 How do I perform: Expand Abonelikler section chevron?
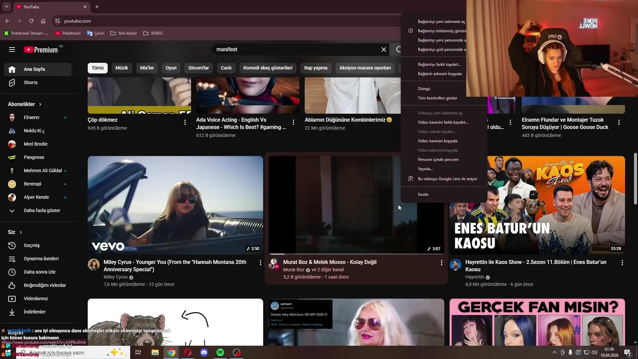tap(40, 104)
